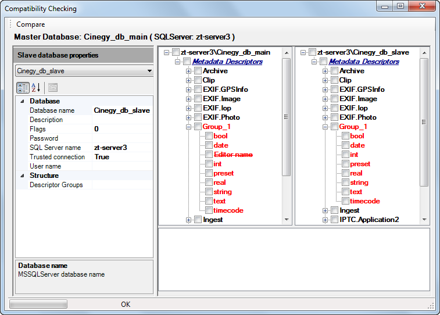
Task: Open the Cinegy_db_slave database dropdown
Action: click(x=149, y=71)
